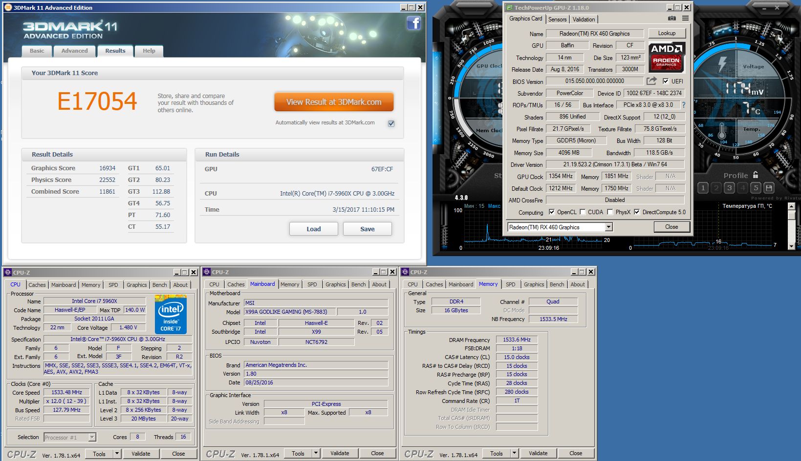801x461 pixels.
Task: Open SPD tab in CPU-Z Memory window
Action: (x=511, y=284)
